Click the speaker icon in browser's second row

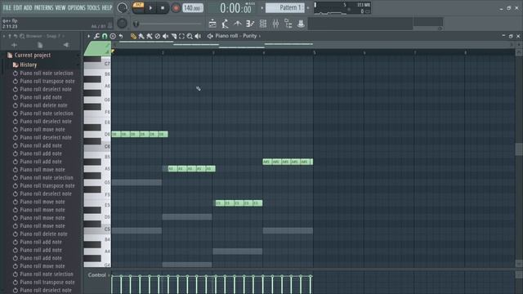point(66,45)
